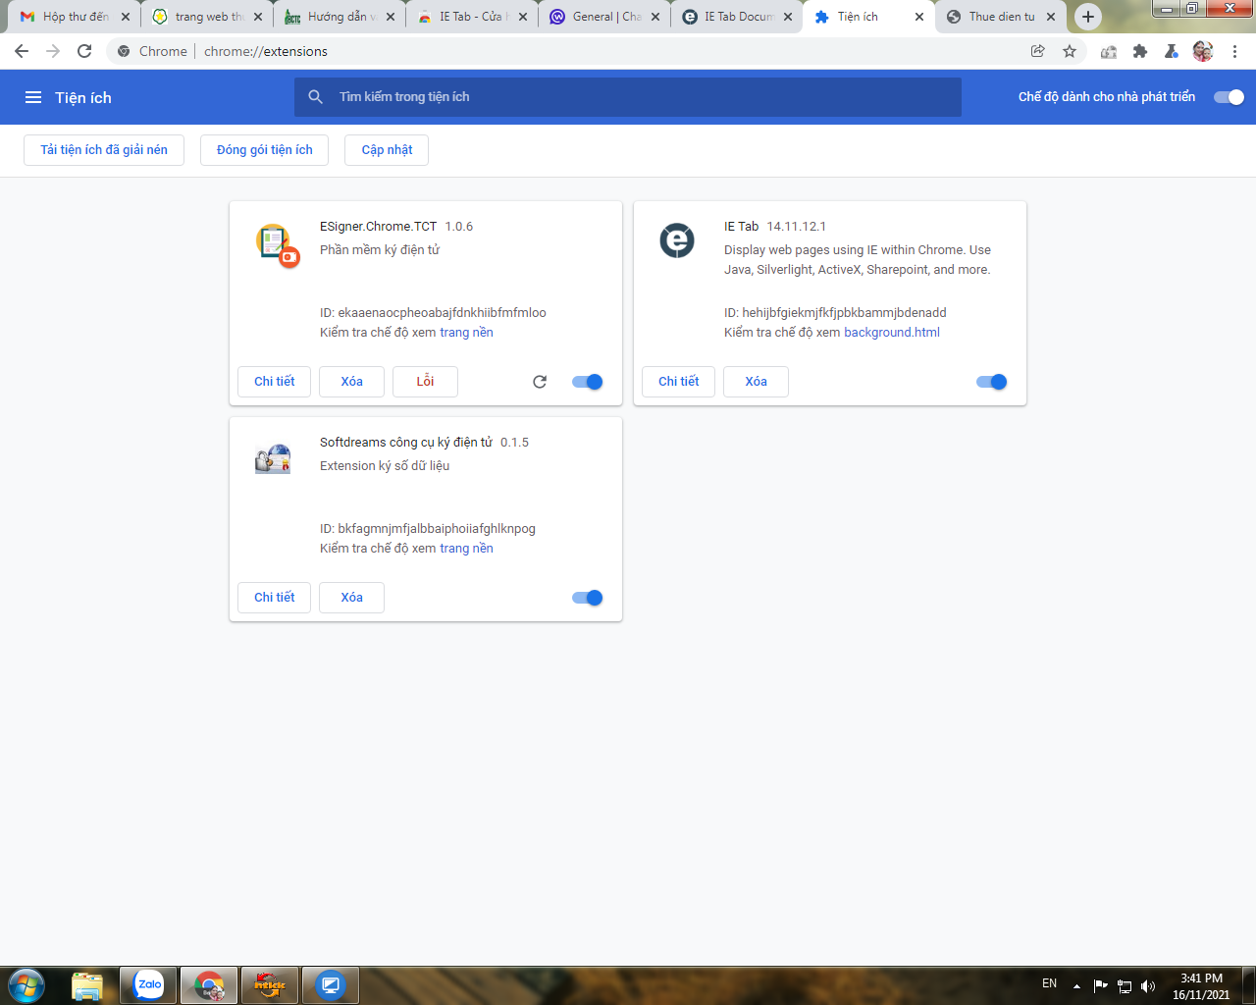Image resolution: width=1256 pixels, height=1005 pixels.
Task: Click the Softdreams extension logo
Action: tap(273, 459)
